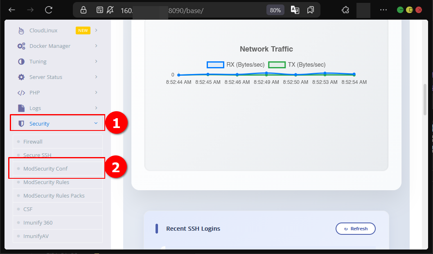Open ModSecurity Conf submenu item
This screenshot has height=254, width=433.
[x=45, y=169]
